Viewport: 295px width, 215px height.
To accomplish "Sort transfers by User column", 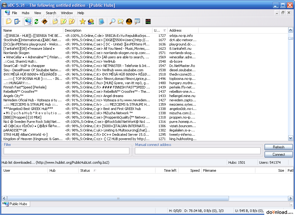I will pyautogui.click(x=25, y=170).
